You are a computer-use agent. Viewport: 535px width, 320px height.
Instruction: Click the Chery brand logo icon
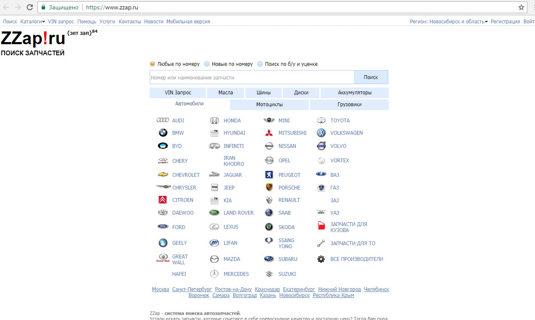point(163,161)
